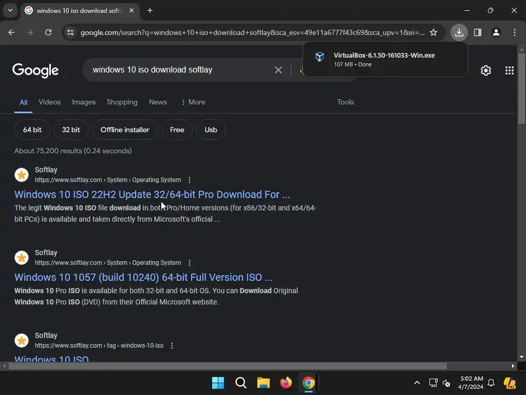This screenshot has height=395, width=526.
Task: Click the Softlay favicon of third result
Action: pyautogui.click(x=22, y=340)
